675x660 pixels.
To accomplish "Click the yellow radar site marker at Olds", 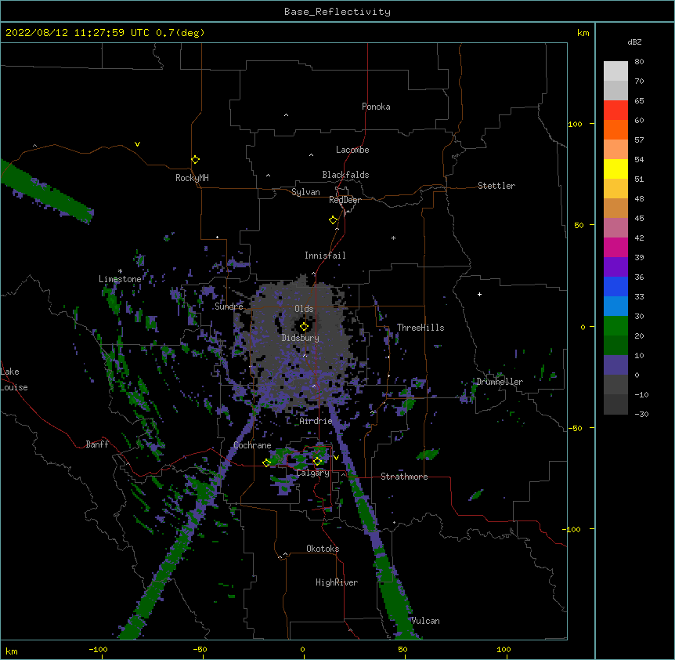I will coord(304,327).
